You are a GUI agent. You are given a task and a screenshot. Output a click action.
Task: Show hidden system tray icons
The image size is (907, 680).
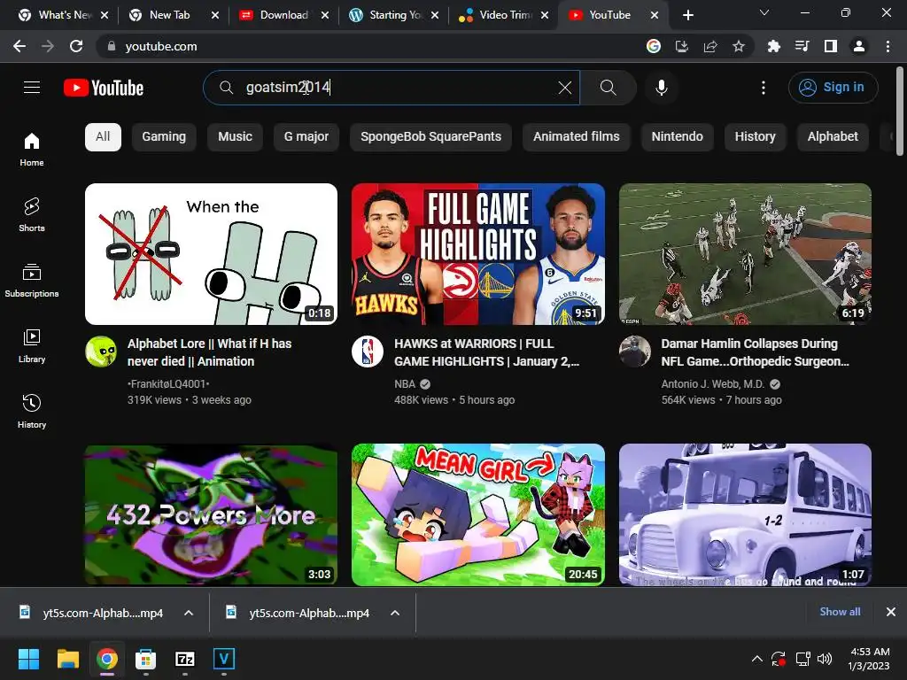coord(756,659)
